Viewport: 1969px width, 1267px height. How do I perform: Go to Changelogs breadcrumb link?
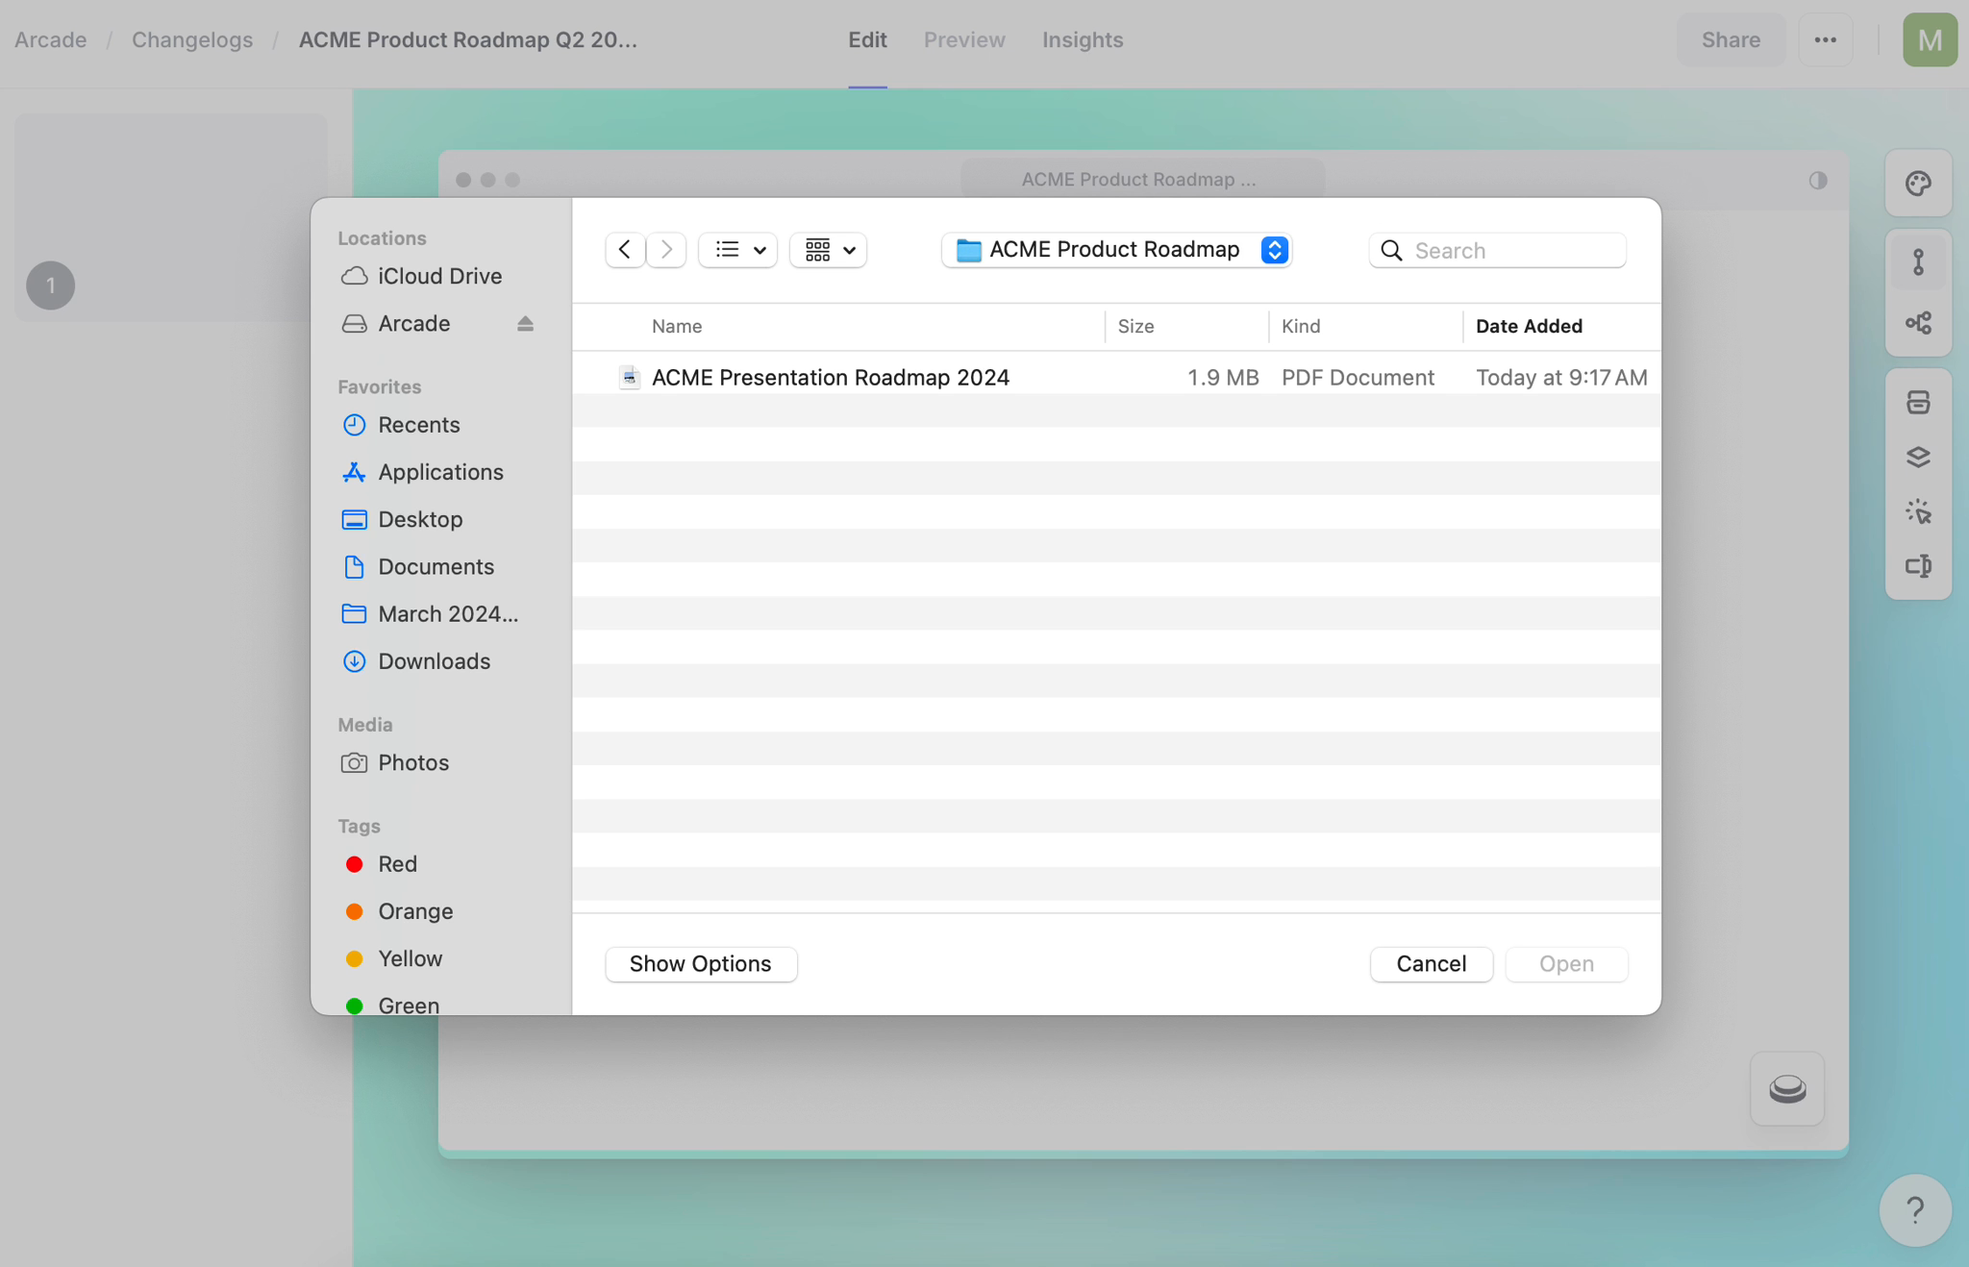pos(192,39)
